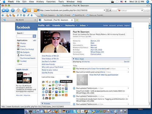
Task: Click the Utterz audio thumbnail
Action: (x=82, y=80)
